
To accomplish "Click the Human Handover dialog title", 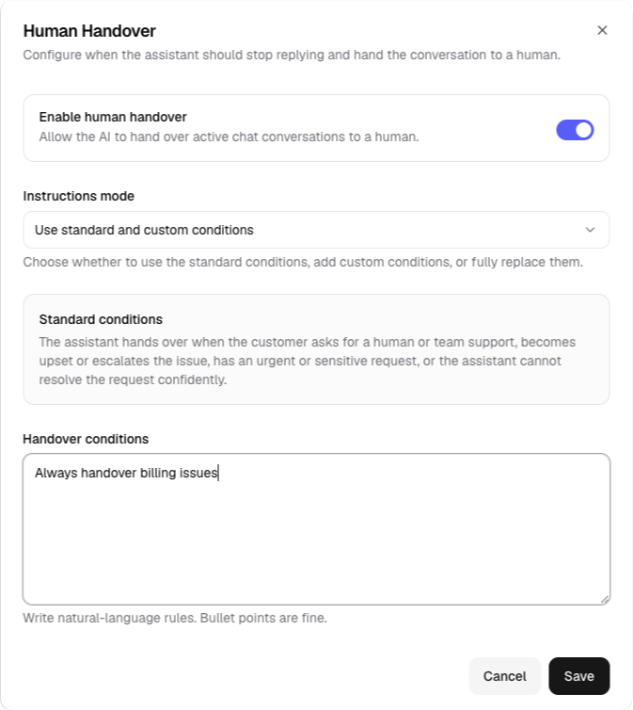I will click(89, 31).
